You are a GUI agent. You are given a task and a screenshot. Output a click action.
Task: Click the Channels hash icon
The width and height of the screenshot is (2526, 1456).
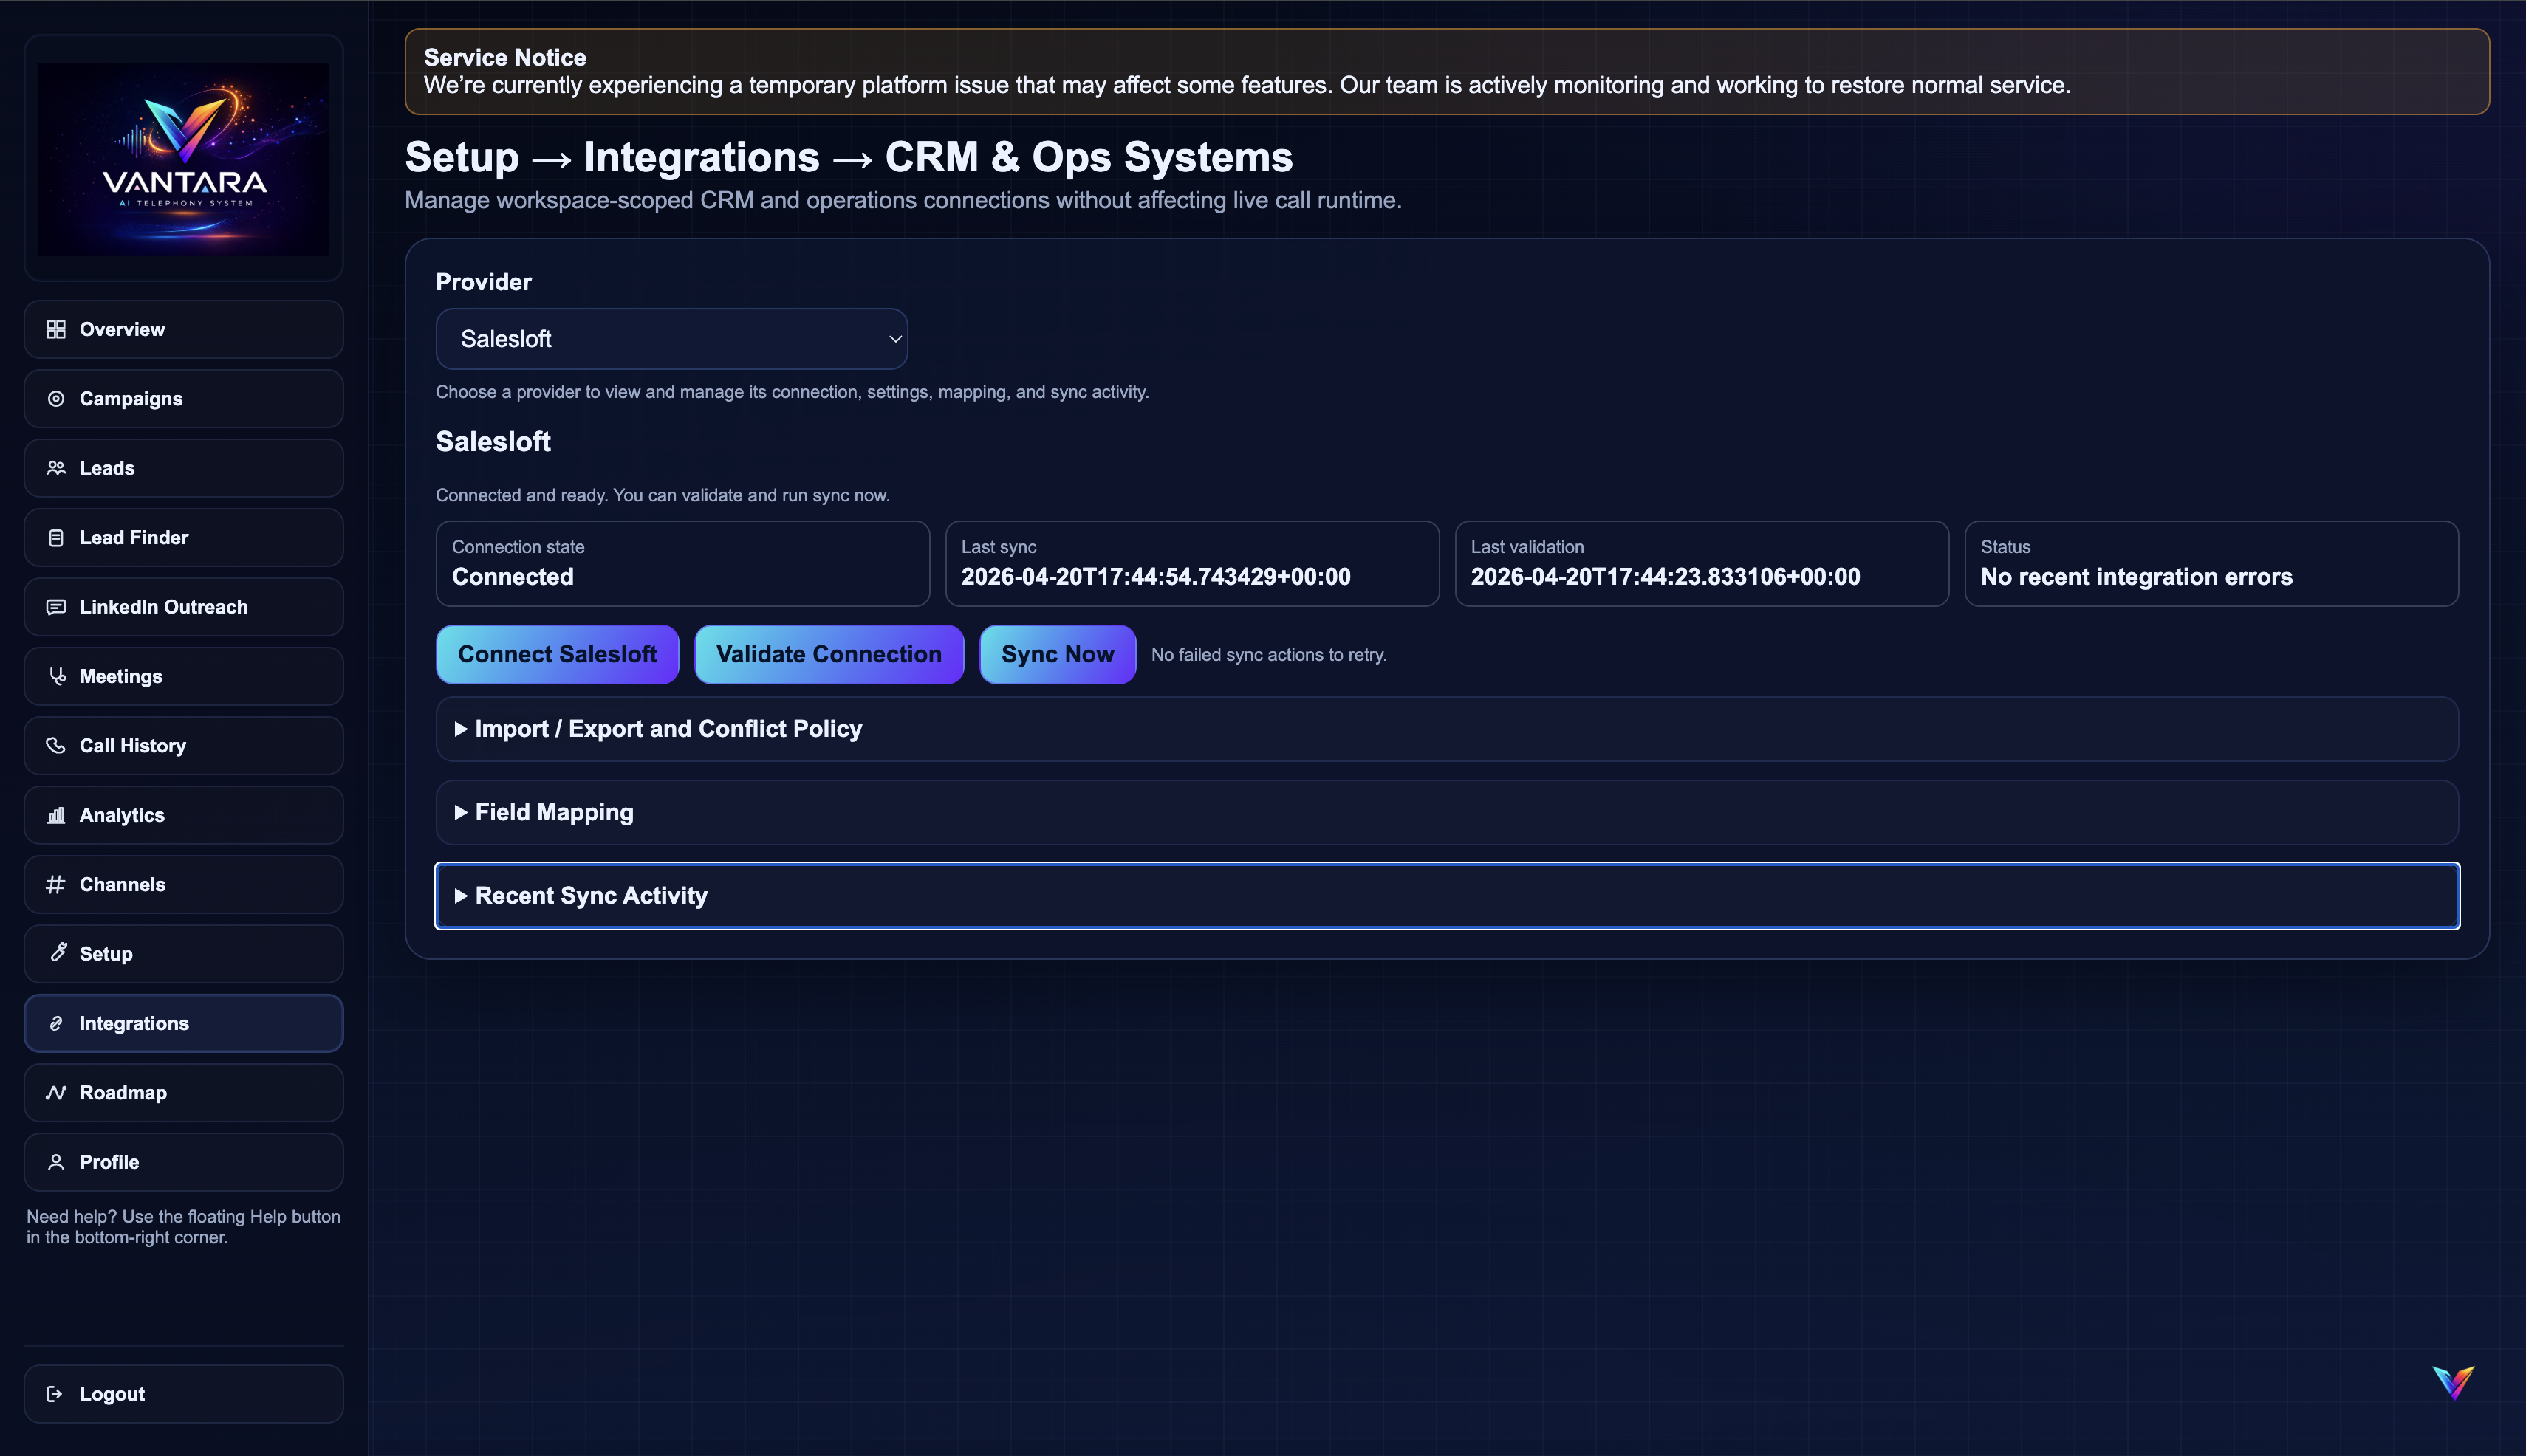tap(56, 885)
